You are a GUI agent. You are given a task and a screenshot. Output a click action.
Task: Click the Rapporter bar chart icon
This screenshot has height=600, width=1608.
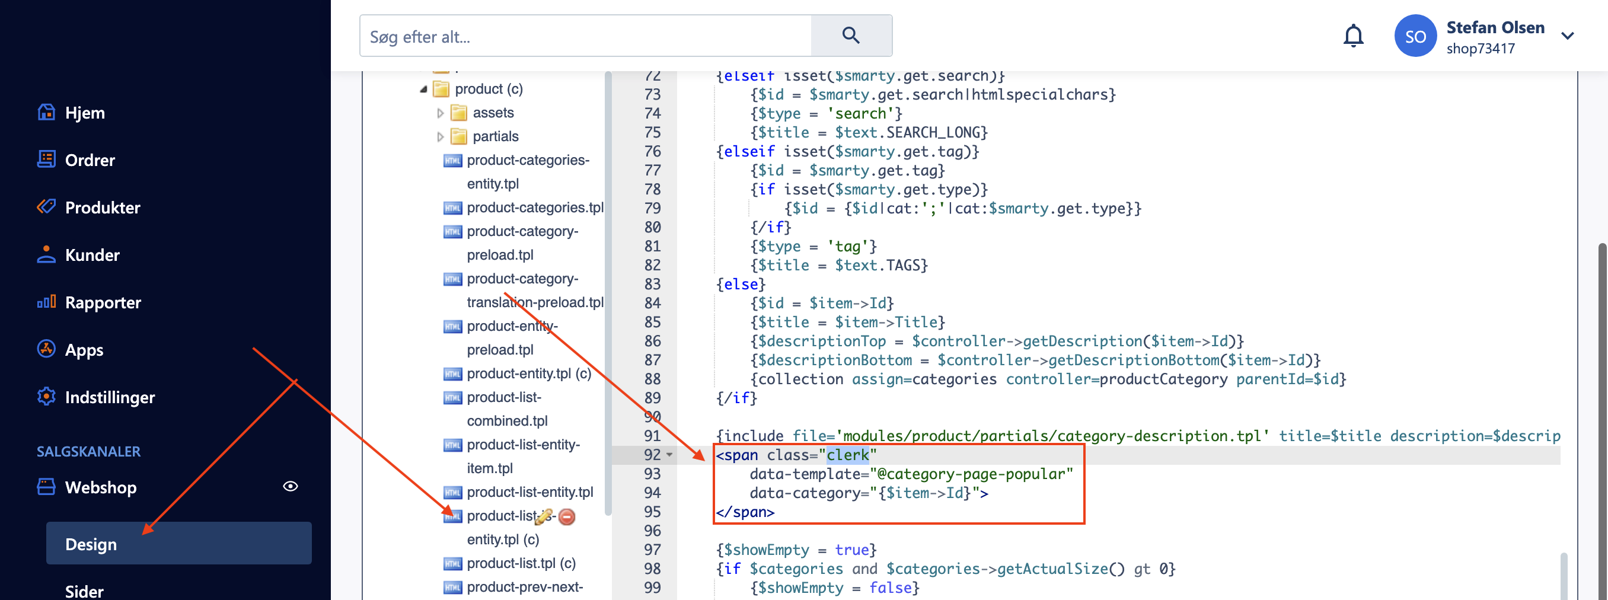point(46,302)
